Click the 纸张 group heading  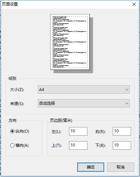click(12, 78)
